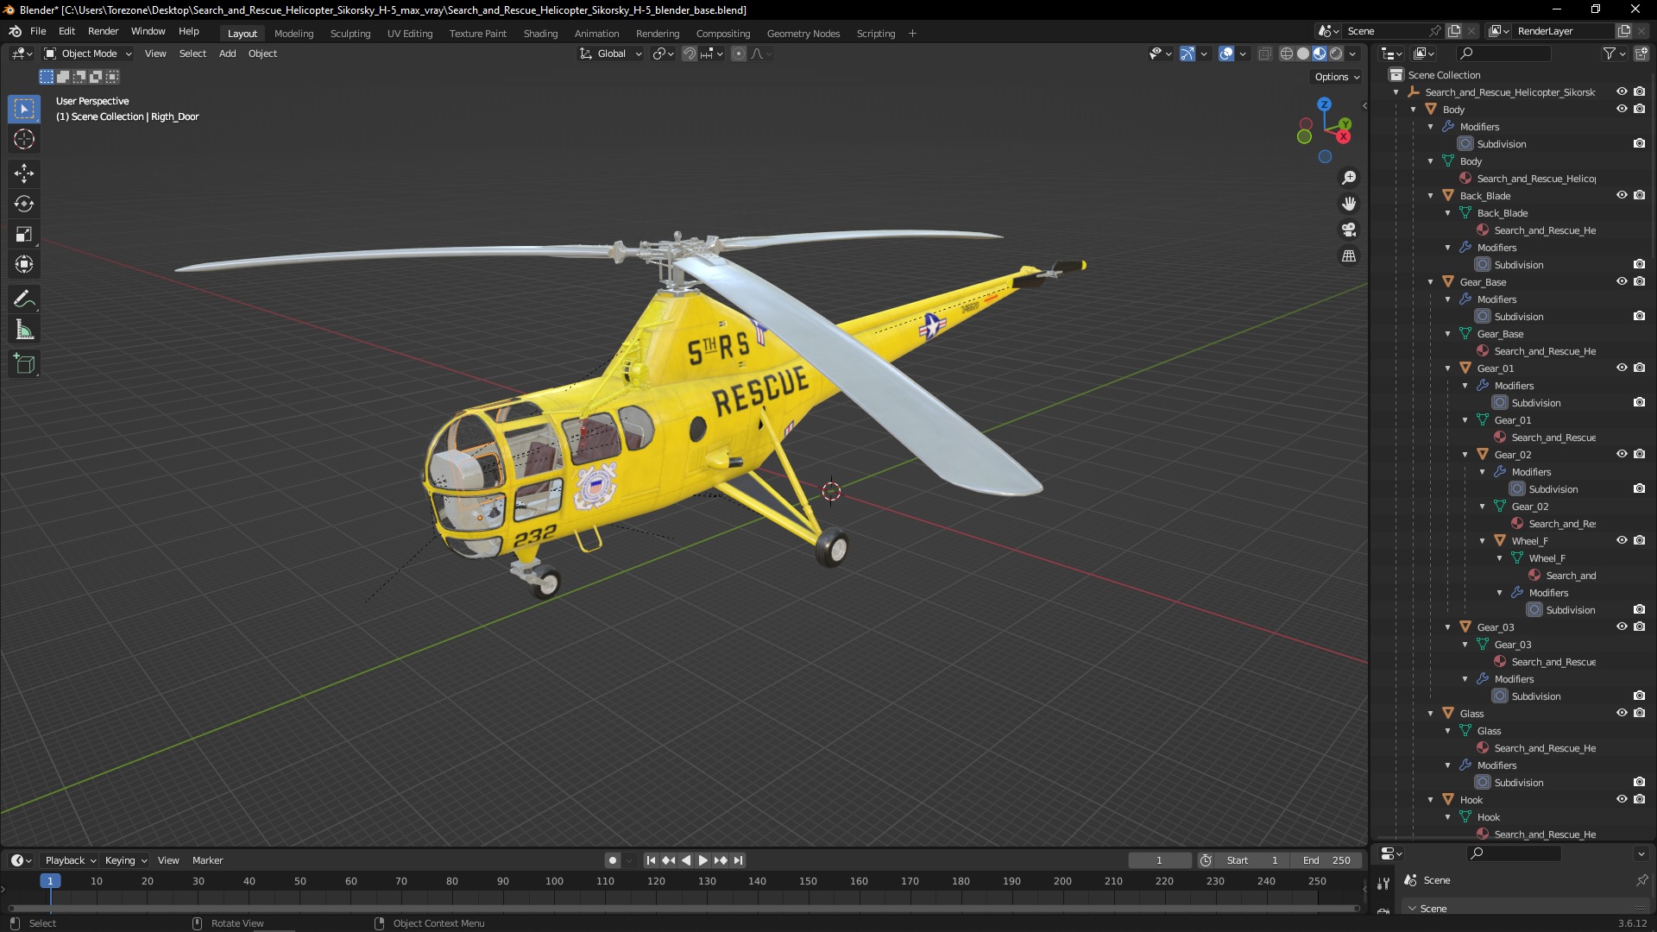Toggle viewport overlays

click(1226, 54)
